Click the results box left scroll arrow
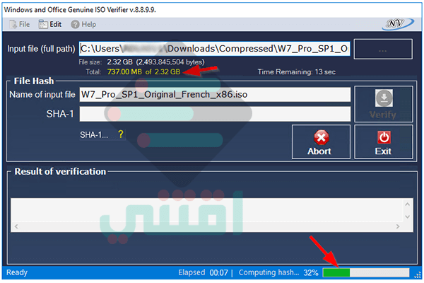424x283 pixels. coord(16,226)
